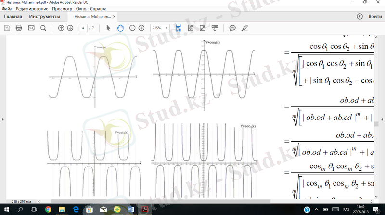Expand the left navigation pane arrow
Viewport: 385px width, 215px height.
coord(3,119)
